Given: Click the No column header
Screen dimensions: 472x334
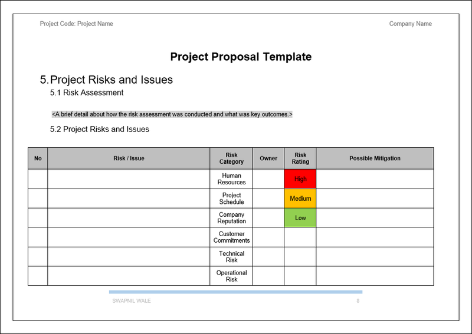Looking at the screenshot, I should [38, 158].
